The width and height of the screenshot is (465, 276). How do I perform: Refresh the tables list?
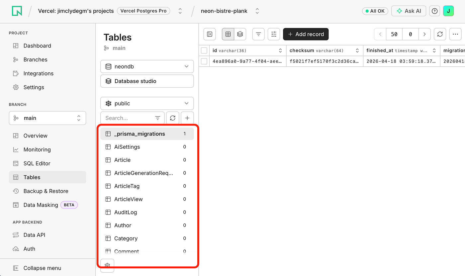[173, 118]
